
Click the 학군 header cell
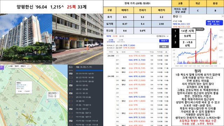198,3
